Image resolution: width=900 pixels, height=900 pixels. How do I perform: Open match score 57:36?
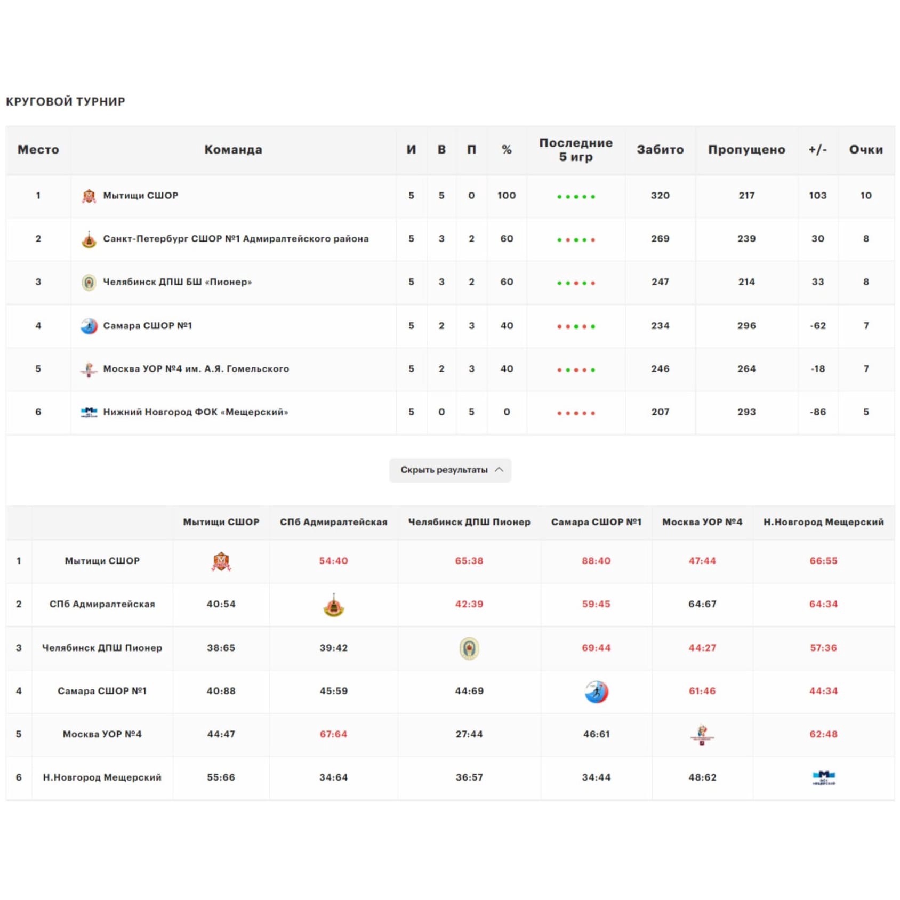click(824, 648)
